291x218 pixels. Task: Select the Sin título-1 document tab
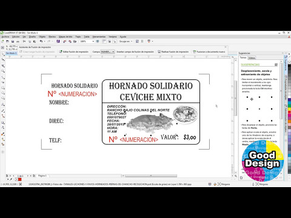11,53
